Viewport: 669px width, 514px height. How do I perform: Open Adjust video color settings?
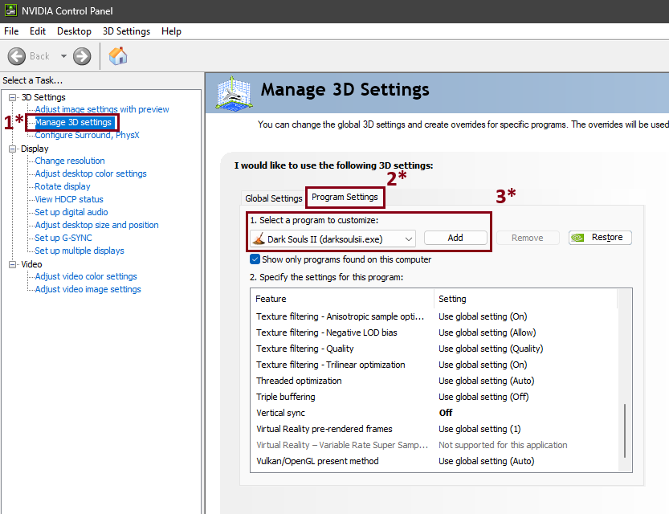coord(86,276)
